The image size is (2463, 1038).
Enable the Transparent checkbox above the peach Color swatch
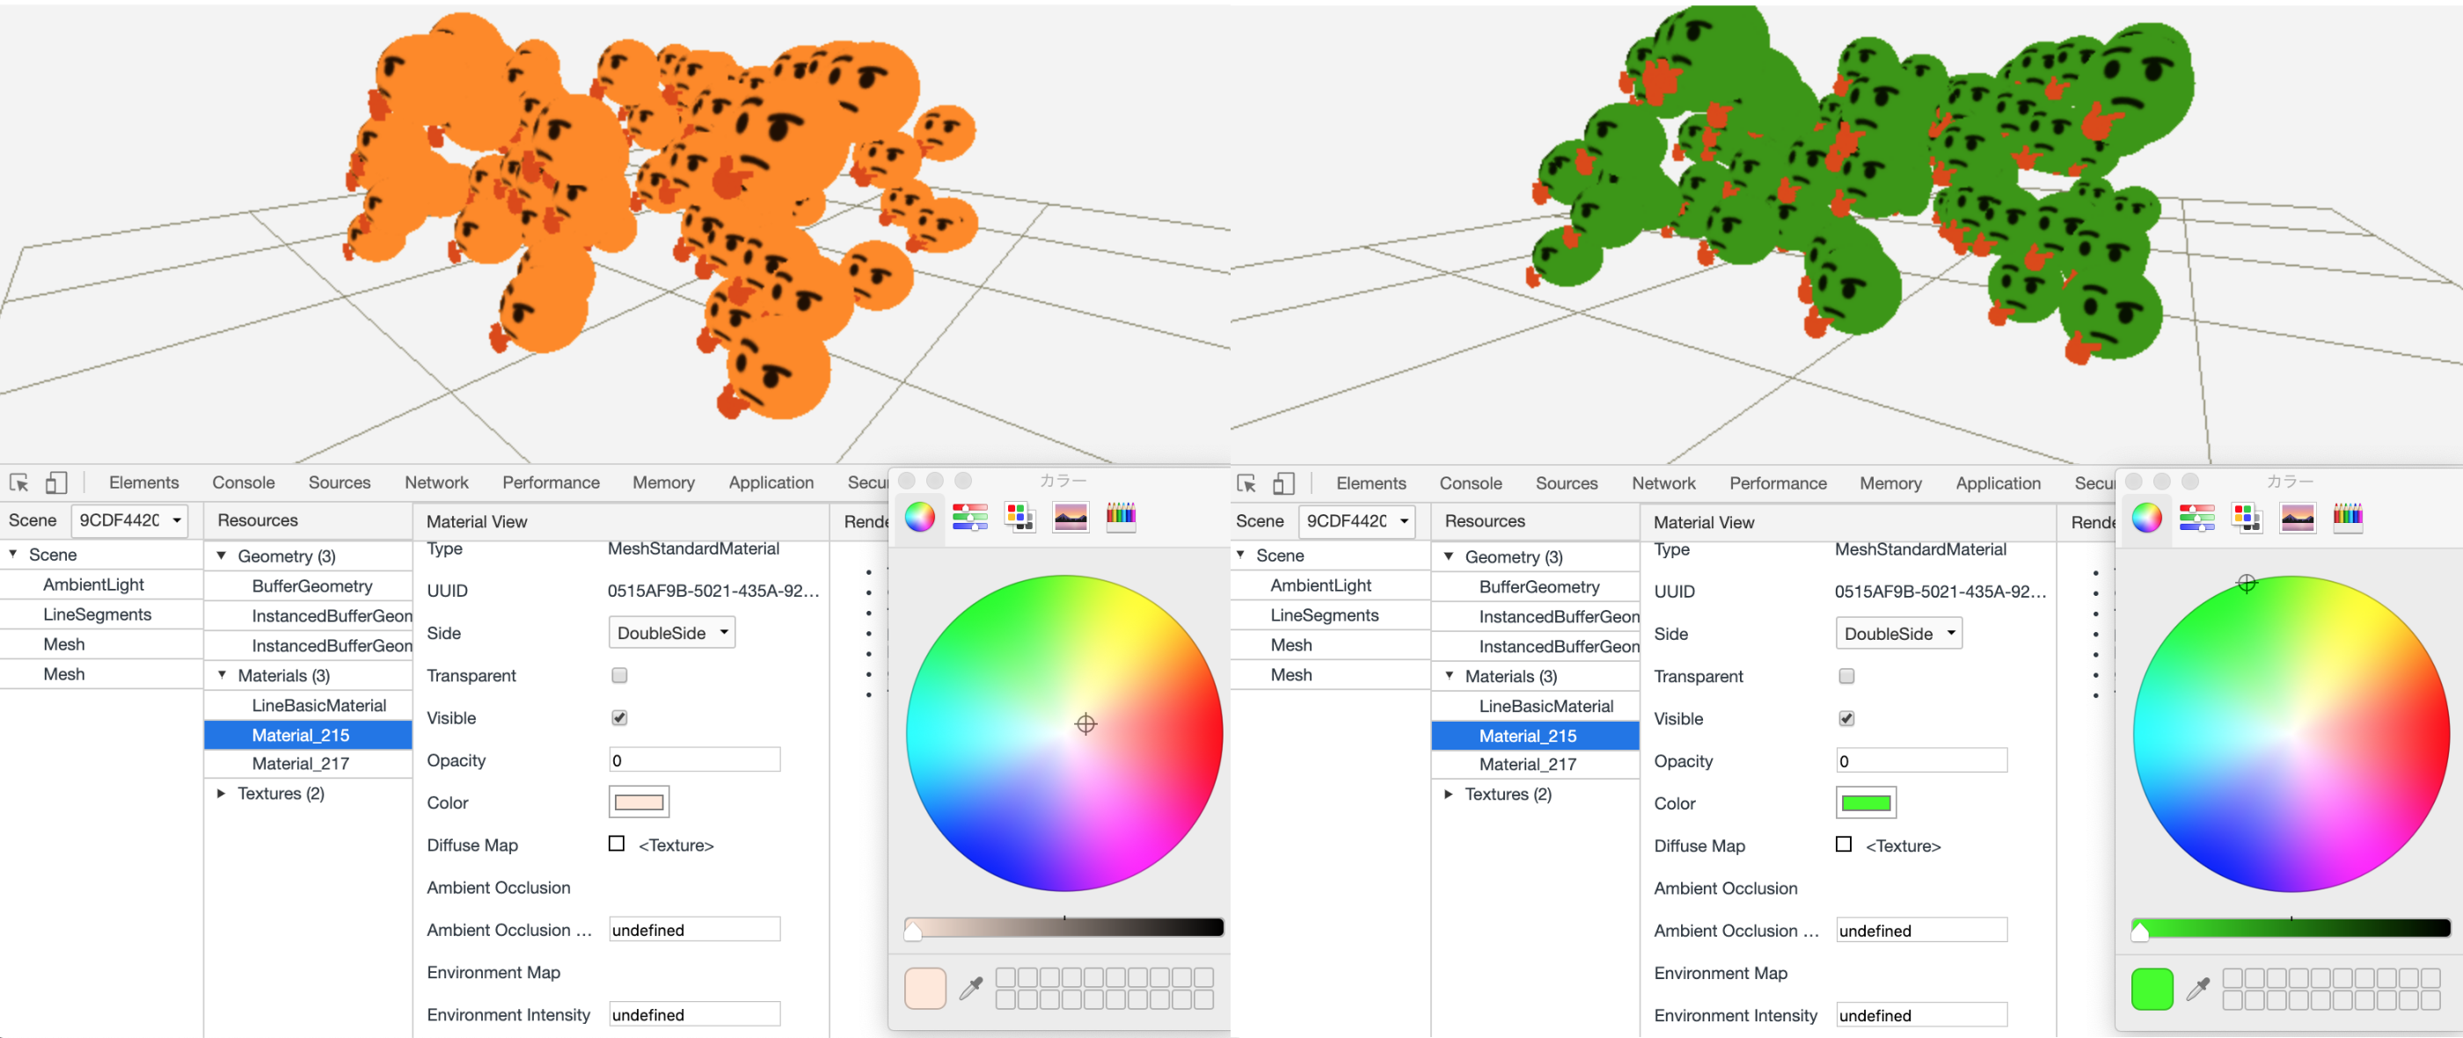coord(619,675)
